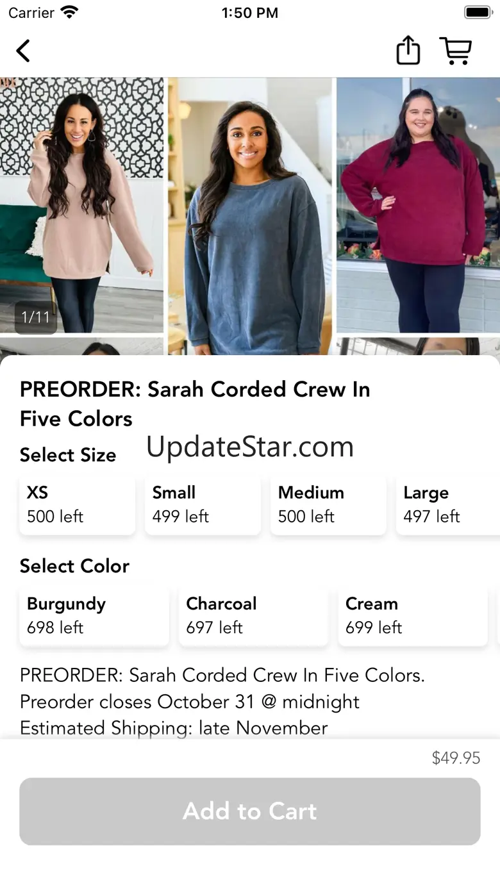View the charcoal sweater model photo
The height and width of the screenshot is (889, 500).
pos(250,216)
